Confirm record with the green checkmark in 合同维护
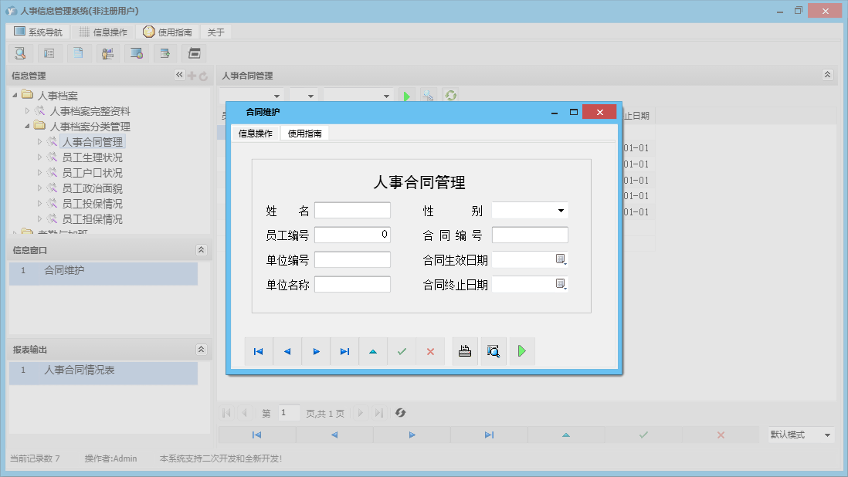The image size is (848, 477). point(401,351)
